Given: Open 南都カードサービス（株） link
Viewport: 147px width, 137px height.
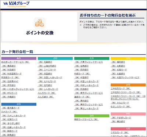Looking at the screenshot, I should 86,119.
